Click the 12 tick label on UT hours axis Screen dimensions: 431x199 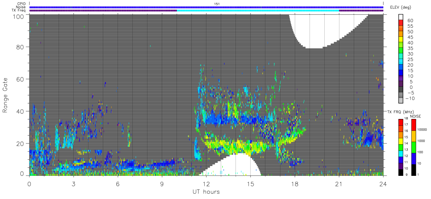click(206, 183)
